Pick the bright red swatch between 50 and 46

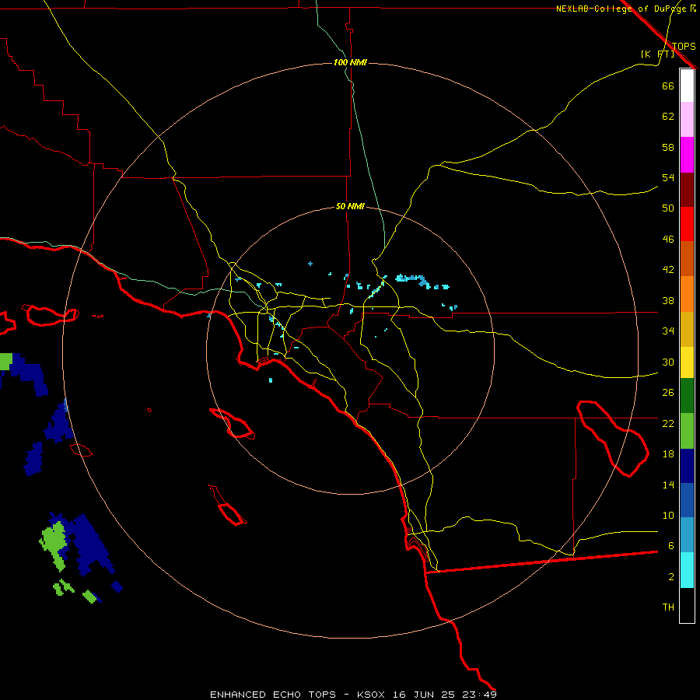pos(687,224)
